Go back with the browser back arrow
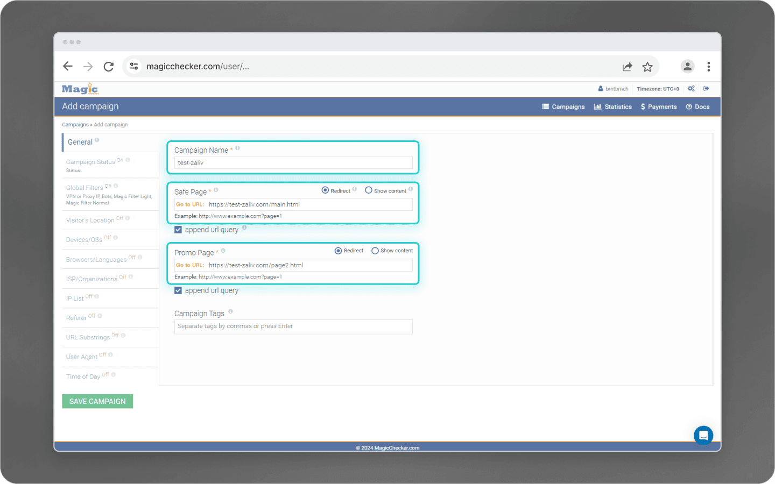The image size is (775, 484). coord(68,66)
